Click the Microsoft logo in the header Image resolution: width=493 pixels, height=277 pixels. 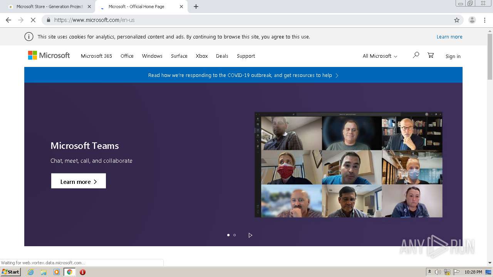pyautogui.click(x=49, y=55)
